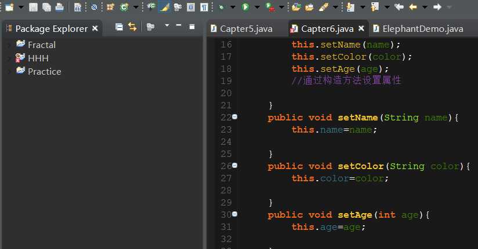Click folder icon with green arrow
Screen dimensions: 478x249
[x=296, y=7]
